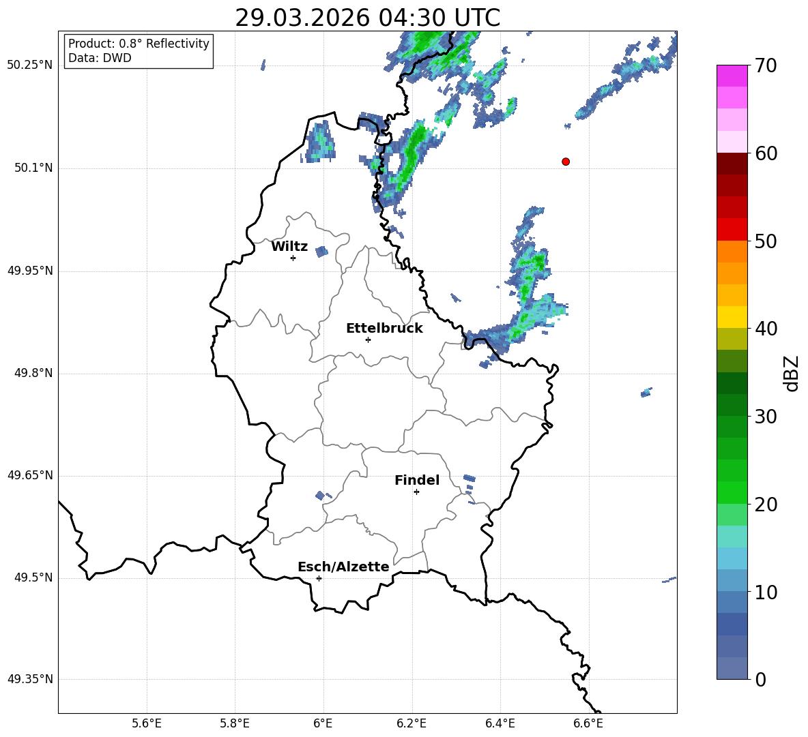Click the small radar echo east of Wiltz
This screenshot has width=808, height=737.
pyautogui.click(x=321, y=251)
